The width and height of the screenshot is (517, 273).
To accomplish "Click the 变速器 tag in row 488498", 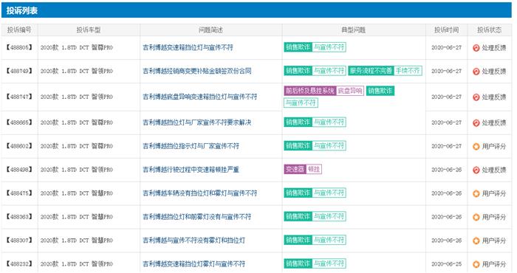I will tap(295, 169).
